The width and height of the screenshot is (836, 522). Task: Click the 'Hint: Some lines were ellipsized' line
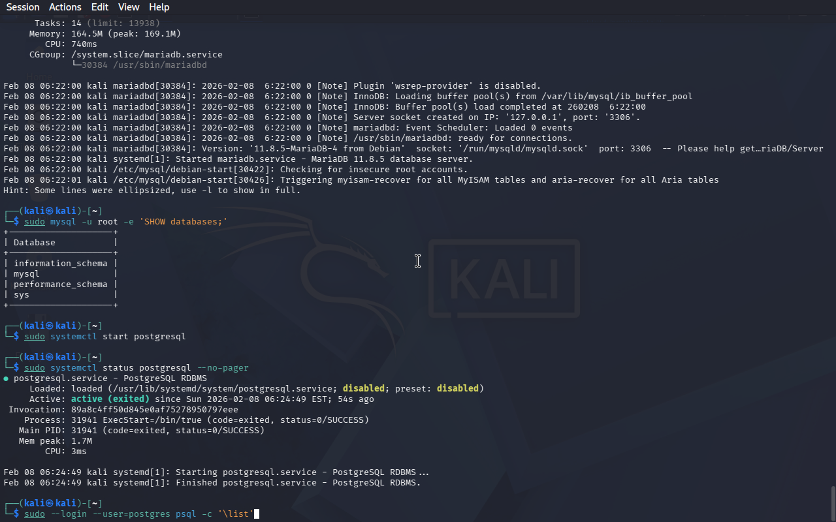pyautogui.click(x=152, y=191)
